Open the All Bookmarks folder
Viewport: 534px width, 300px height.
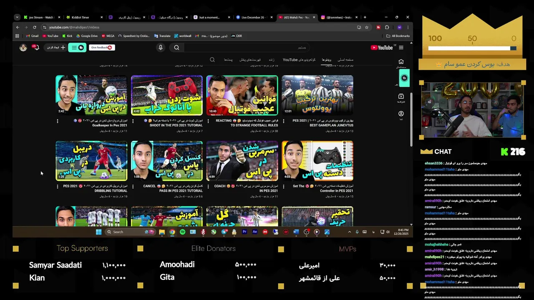[398, 36]
